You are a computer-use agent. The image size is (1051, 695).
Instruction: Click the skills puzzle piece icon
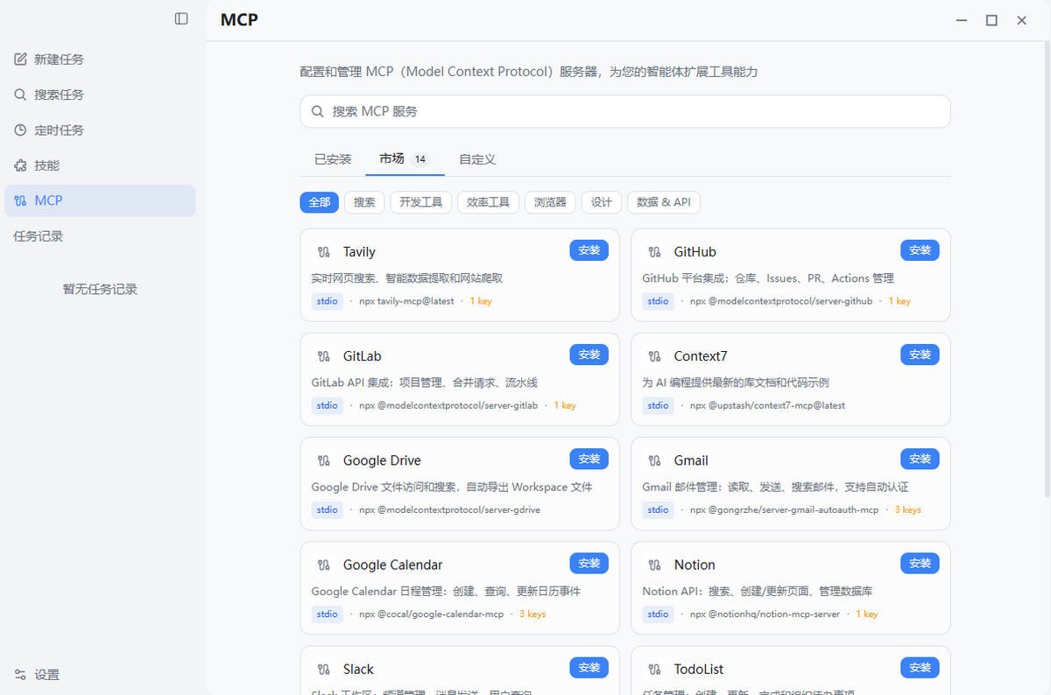(20, 165)
